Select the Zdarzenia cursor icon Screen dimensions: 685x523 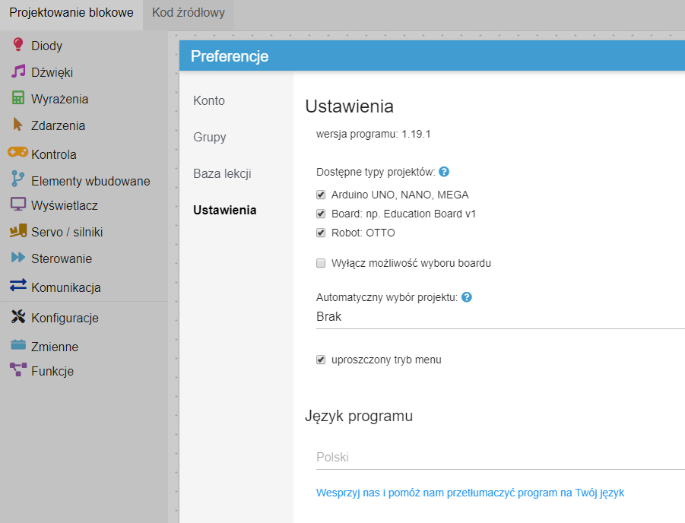[x=17, y=125]
